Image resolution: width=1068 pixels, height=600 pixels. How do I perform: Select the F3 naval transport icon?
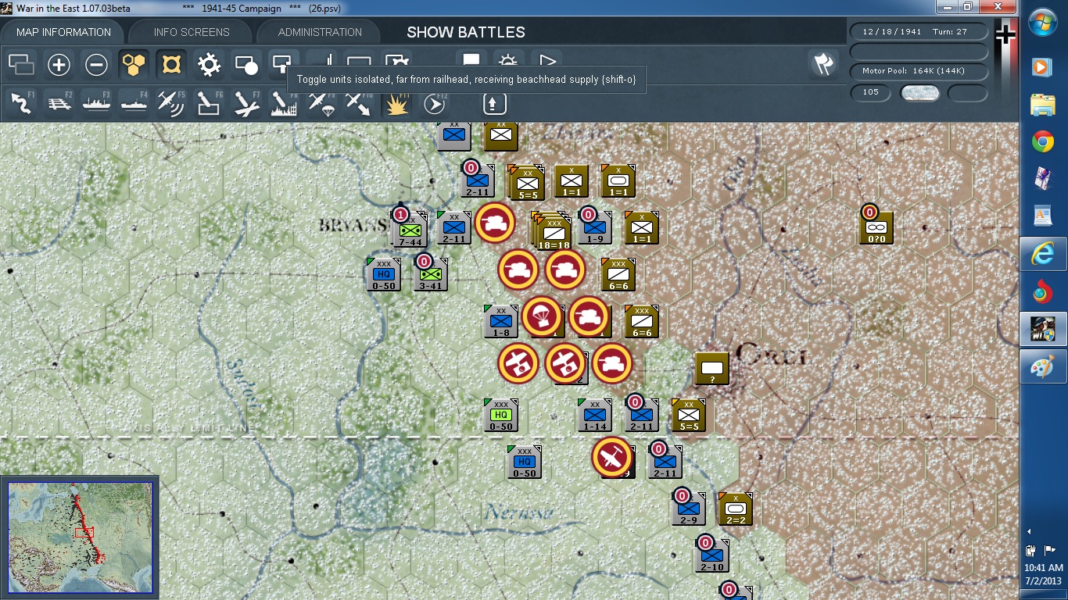click(x=96, y=103)
